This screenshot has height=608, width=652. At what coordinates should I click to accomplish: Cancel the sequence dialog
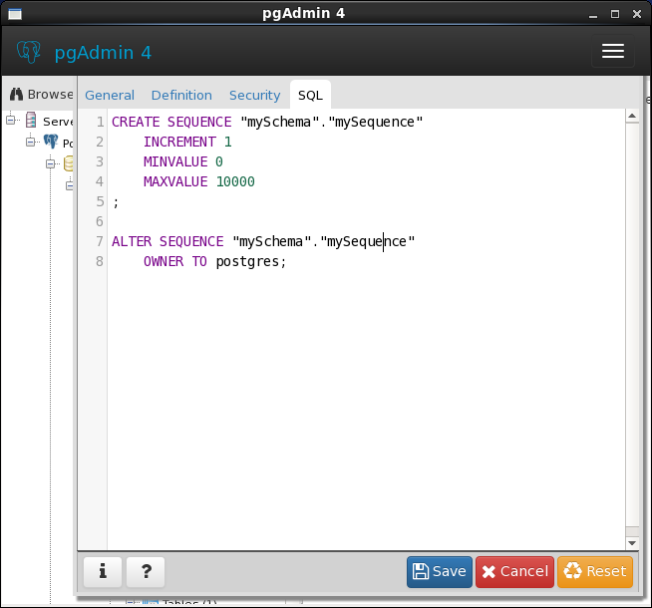(514, 571)
